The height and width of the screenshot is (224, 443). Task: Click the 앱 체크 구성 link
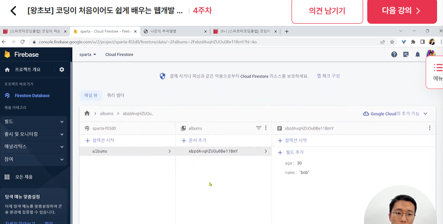click(328, 76)
